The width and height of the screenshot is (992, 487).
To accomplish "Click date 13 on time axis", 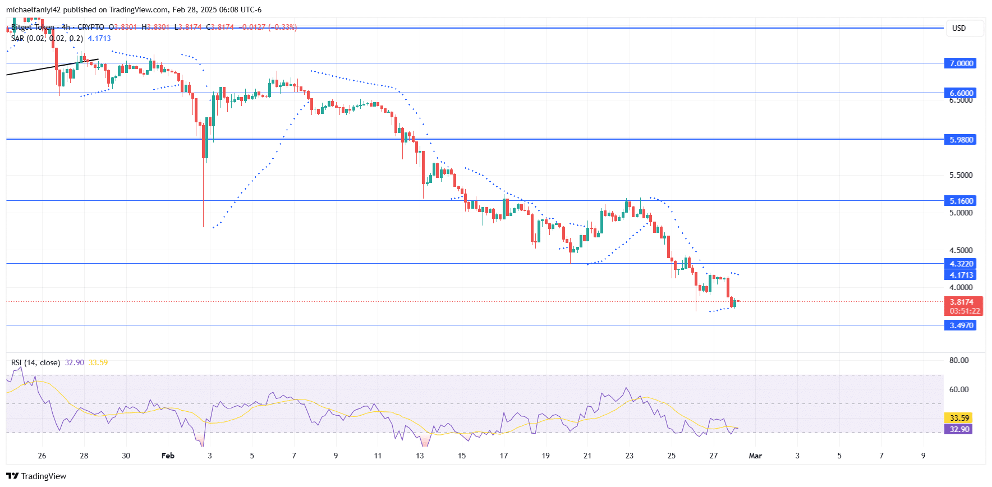I will (420, 456).
